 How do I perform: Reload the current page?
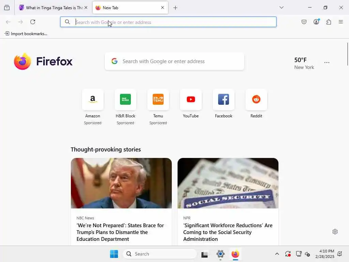tap(33, 22)
